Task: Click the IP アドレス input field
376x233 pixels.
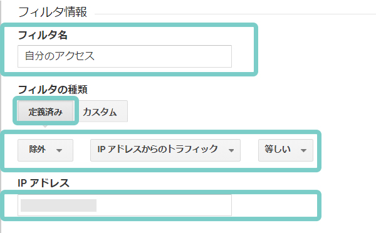Action: (125, 205)
